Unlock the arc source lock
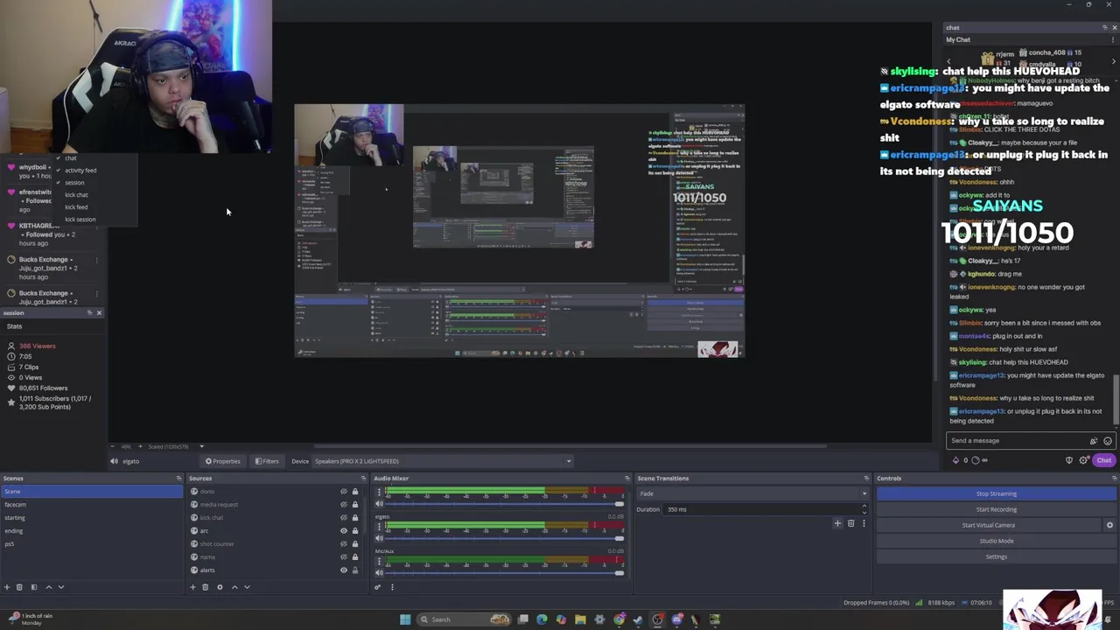 (354, 531)
